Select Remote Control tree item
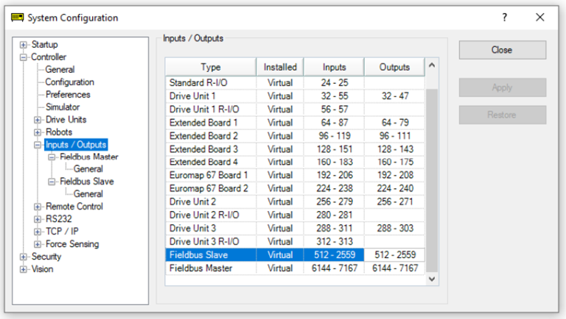The image size is (566, 319). tap(74, 207)
